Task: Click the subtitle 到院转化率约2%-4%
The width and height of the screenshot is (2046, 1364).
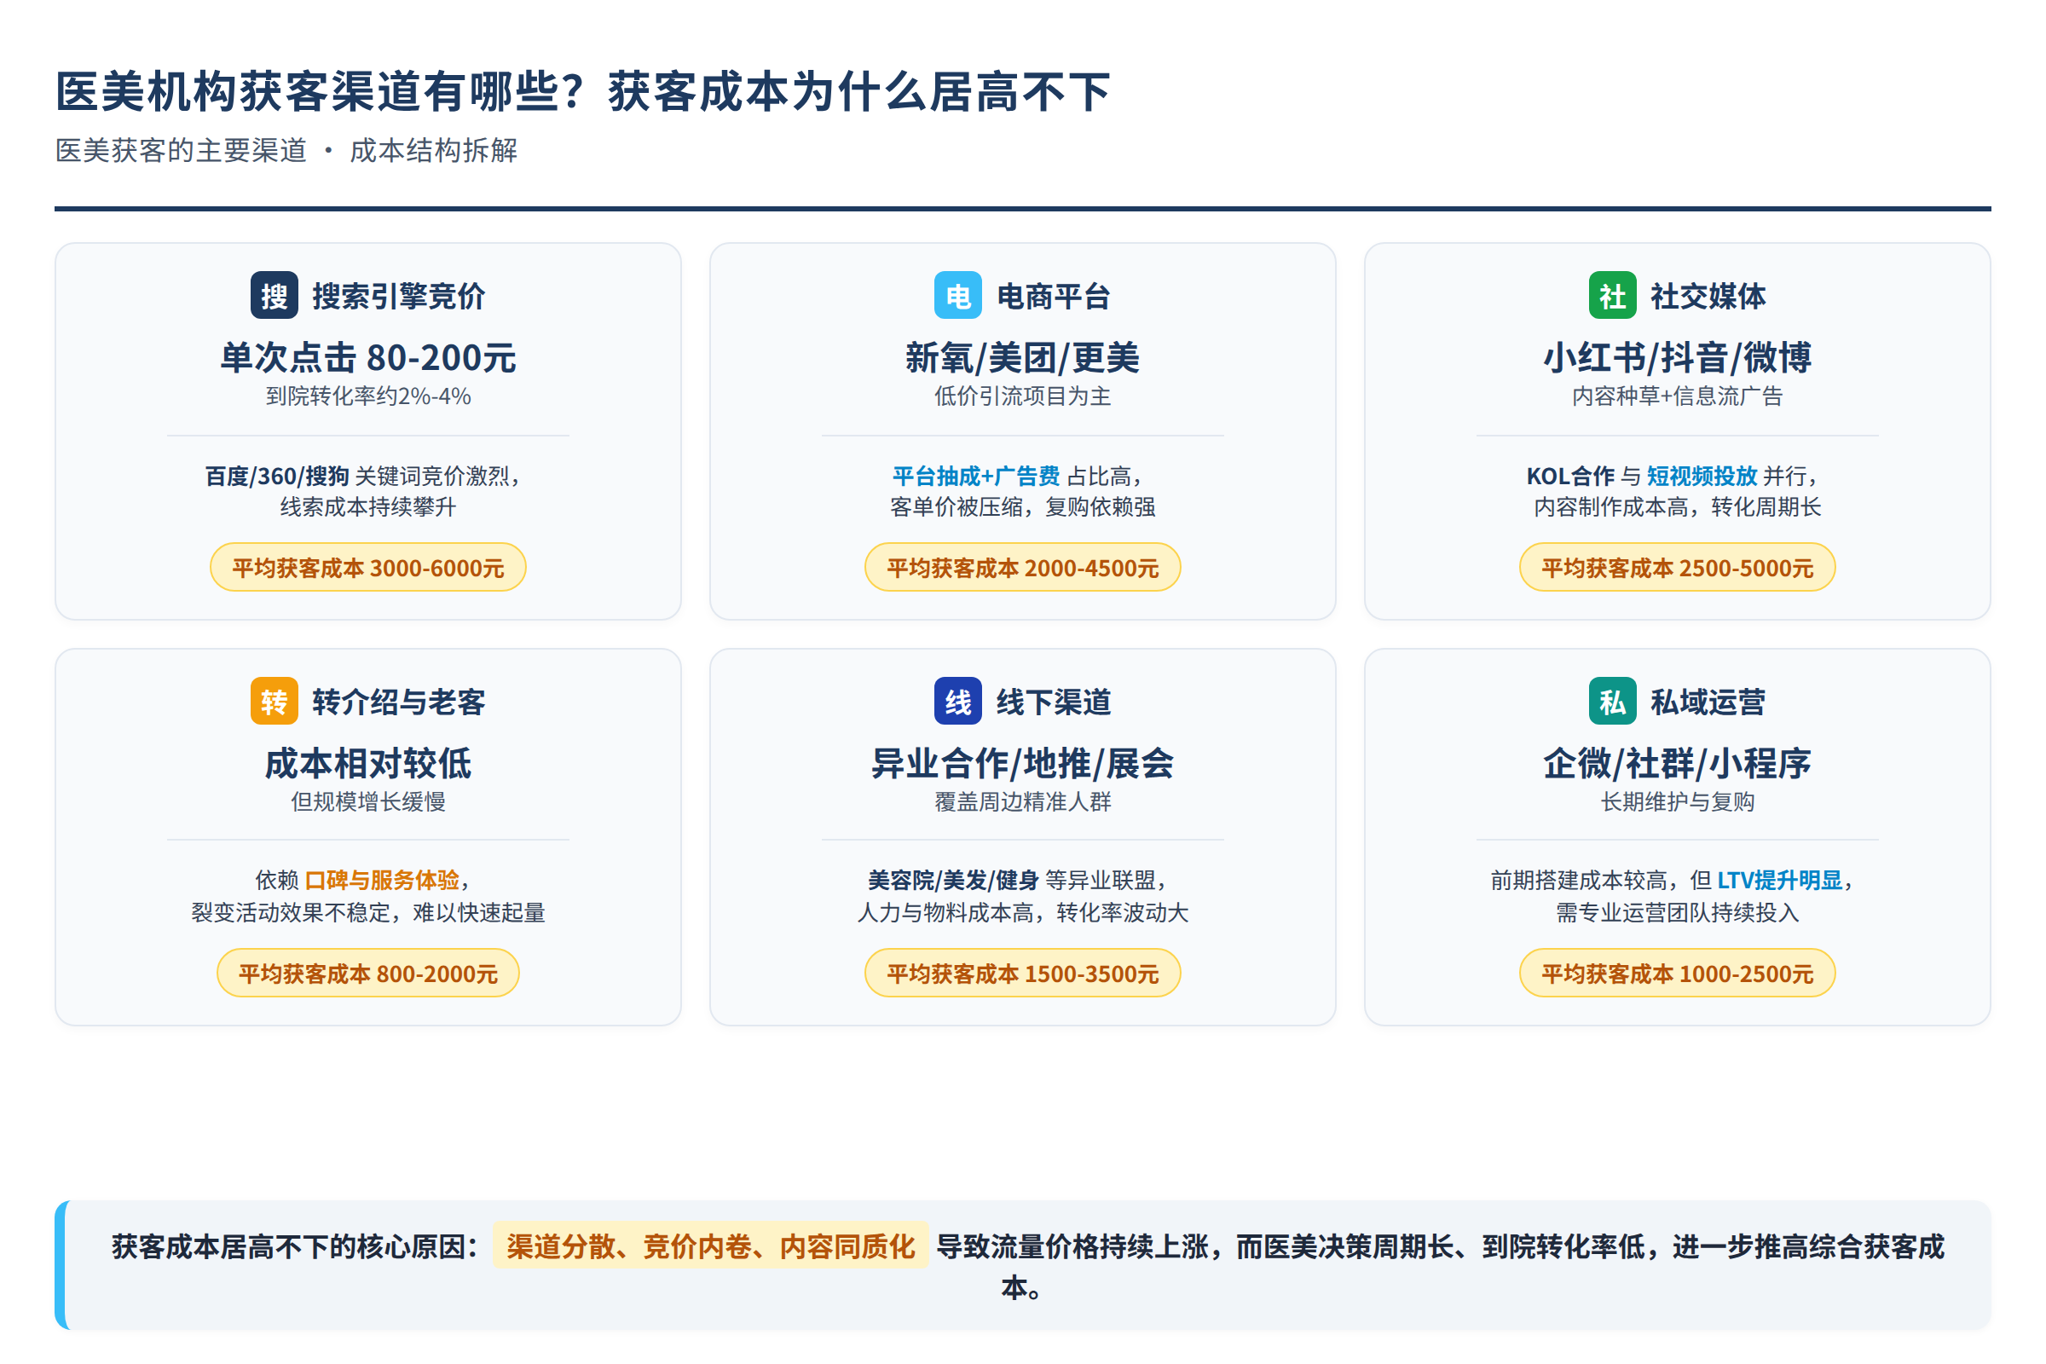Action: pos(368,396)
